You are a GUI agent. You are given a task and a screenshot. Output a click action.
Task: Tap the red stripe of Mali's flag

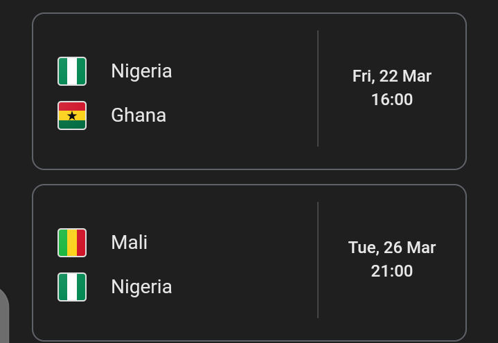click(x=81, y=243)
